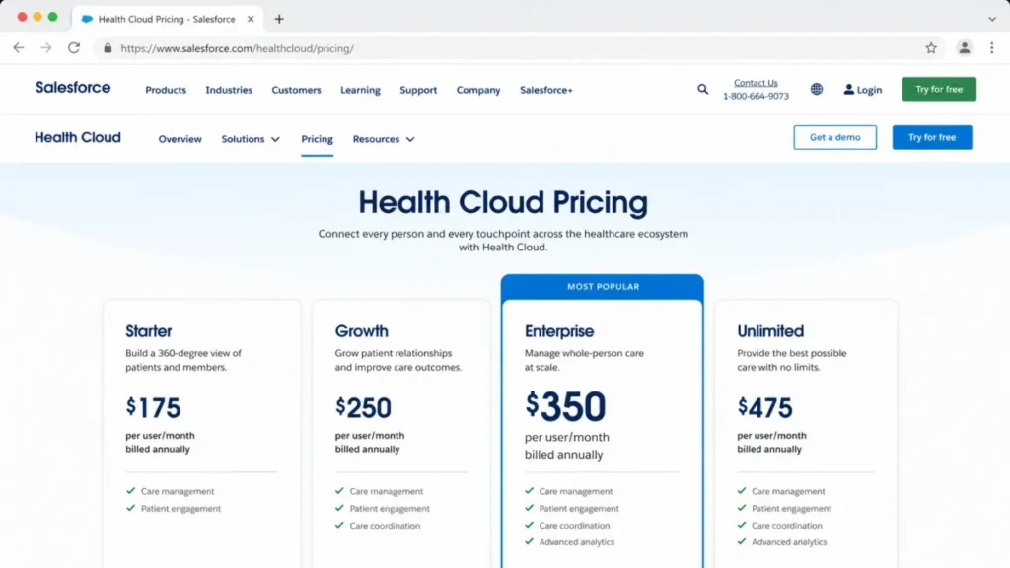Bookmark this page with the star icon
This screenshot has height=568, width=1010.
point(931,47)
